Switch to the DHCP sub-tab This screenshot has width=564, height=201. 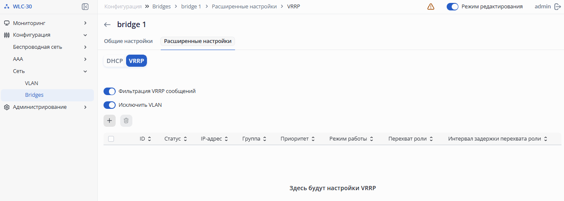point(115,61)
